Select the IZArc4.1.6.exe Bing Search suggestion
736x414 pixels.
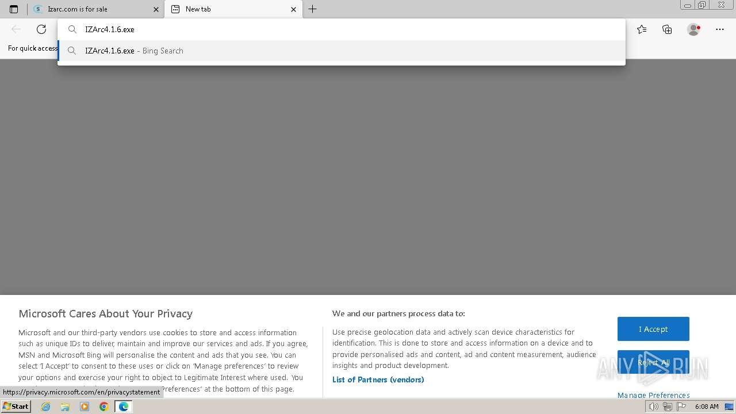click(342, 51)
